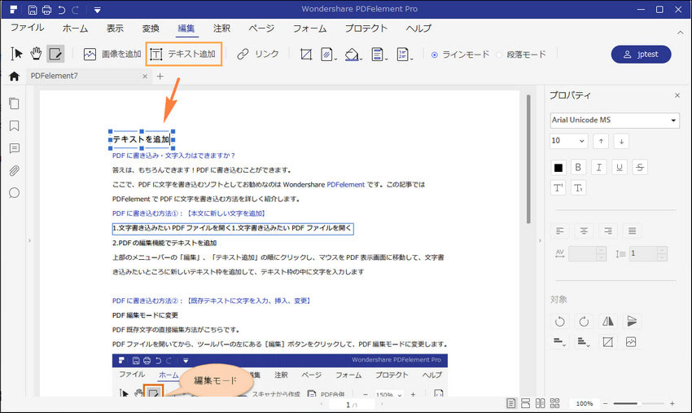Open the ヘルプ tab
This screenshot has width=692, height=413.
pyautogui.click(x=418, y=29)
